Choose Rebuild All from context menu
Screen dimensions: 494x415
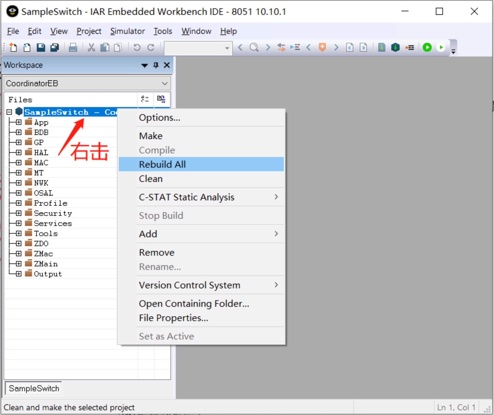coord(162,164)
